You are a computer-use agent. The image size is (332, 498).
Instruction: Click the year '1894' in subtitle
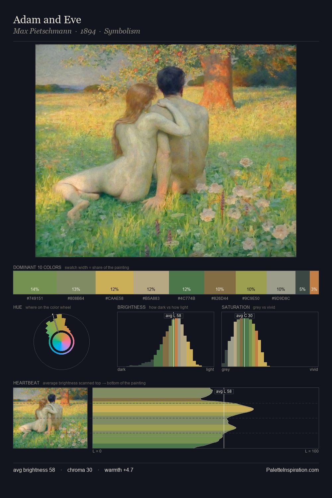[88, 31]
